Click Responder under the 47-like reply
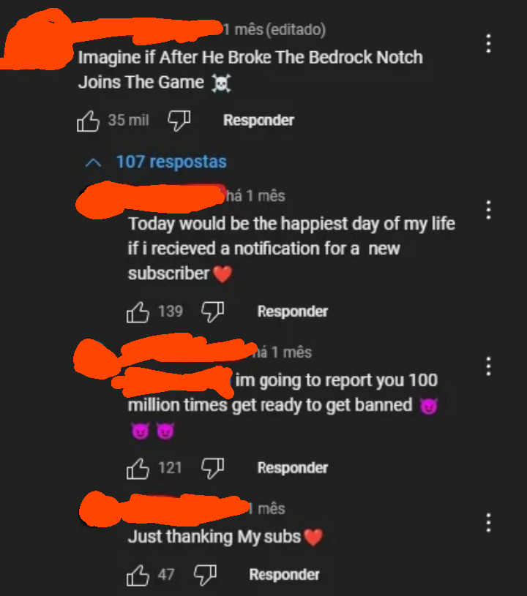Image resolution: width=527 pixels, height=596 pixels. (x=284, y=574)
